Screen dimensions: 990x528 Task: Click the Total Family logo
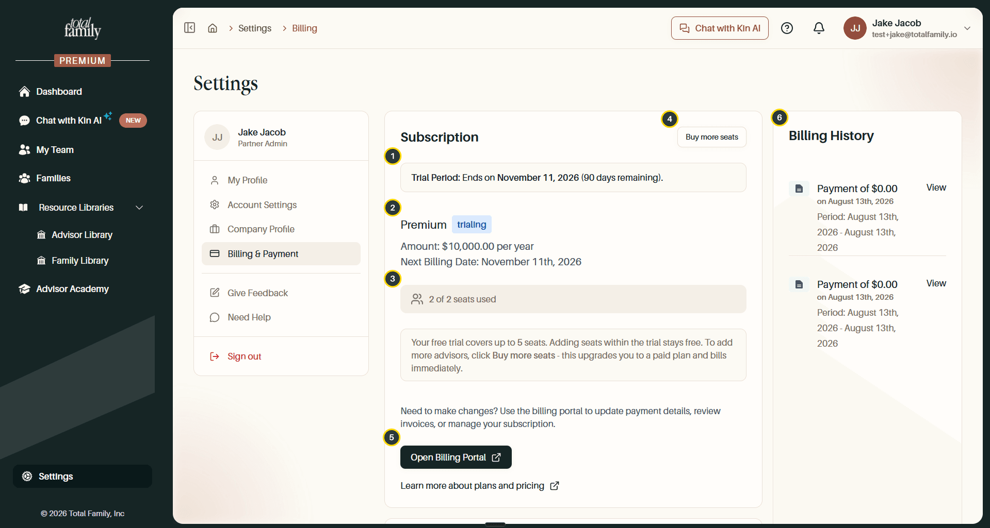point(83,28)
